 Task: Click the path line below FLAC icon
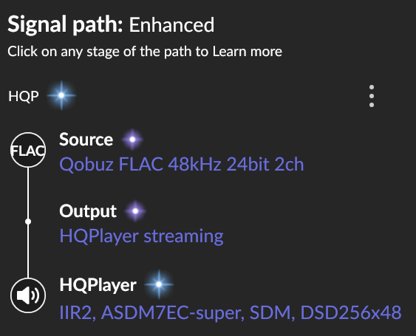(x=28, y=193)
